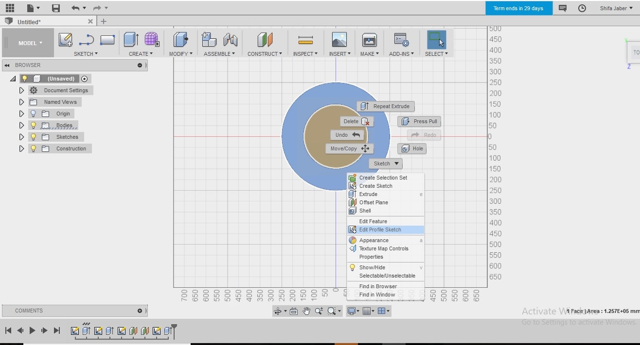Open the SKETCH dropdown menu

[x=86, y=54]
